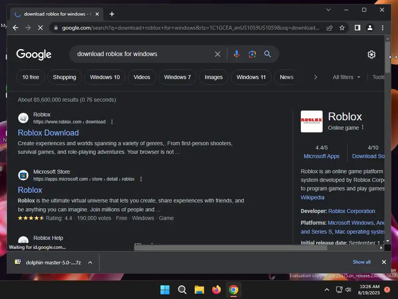This screenshot has height=299, width=398.
Task: Select the Shopping filter chip
Action: click(65, 77)
